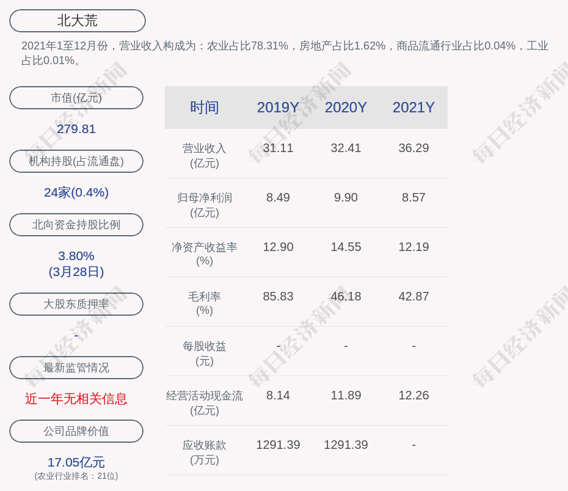
Task: Click the 北大荒 company name pill
Action: [77, 21]
